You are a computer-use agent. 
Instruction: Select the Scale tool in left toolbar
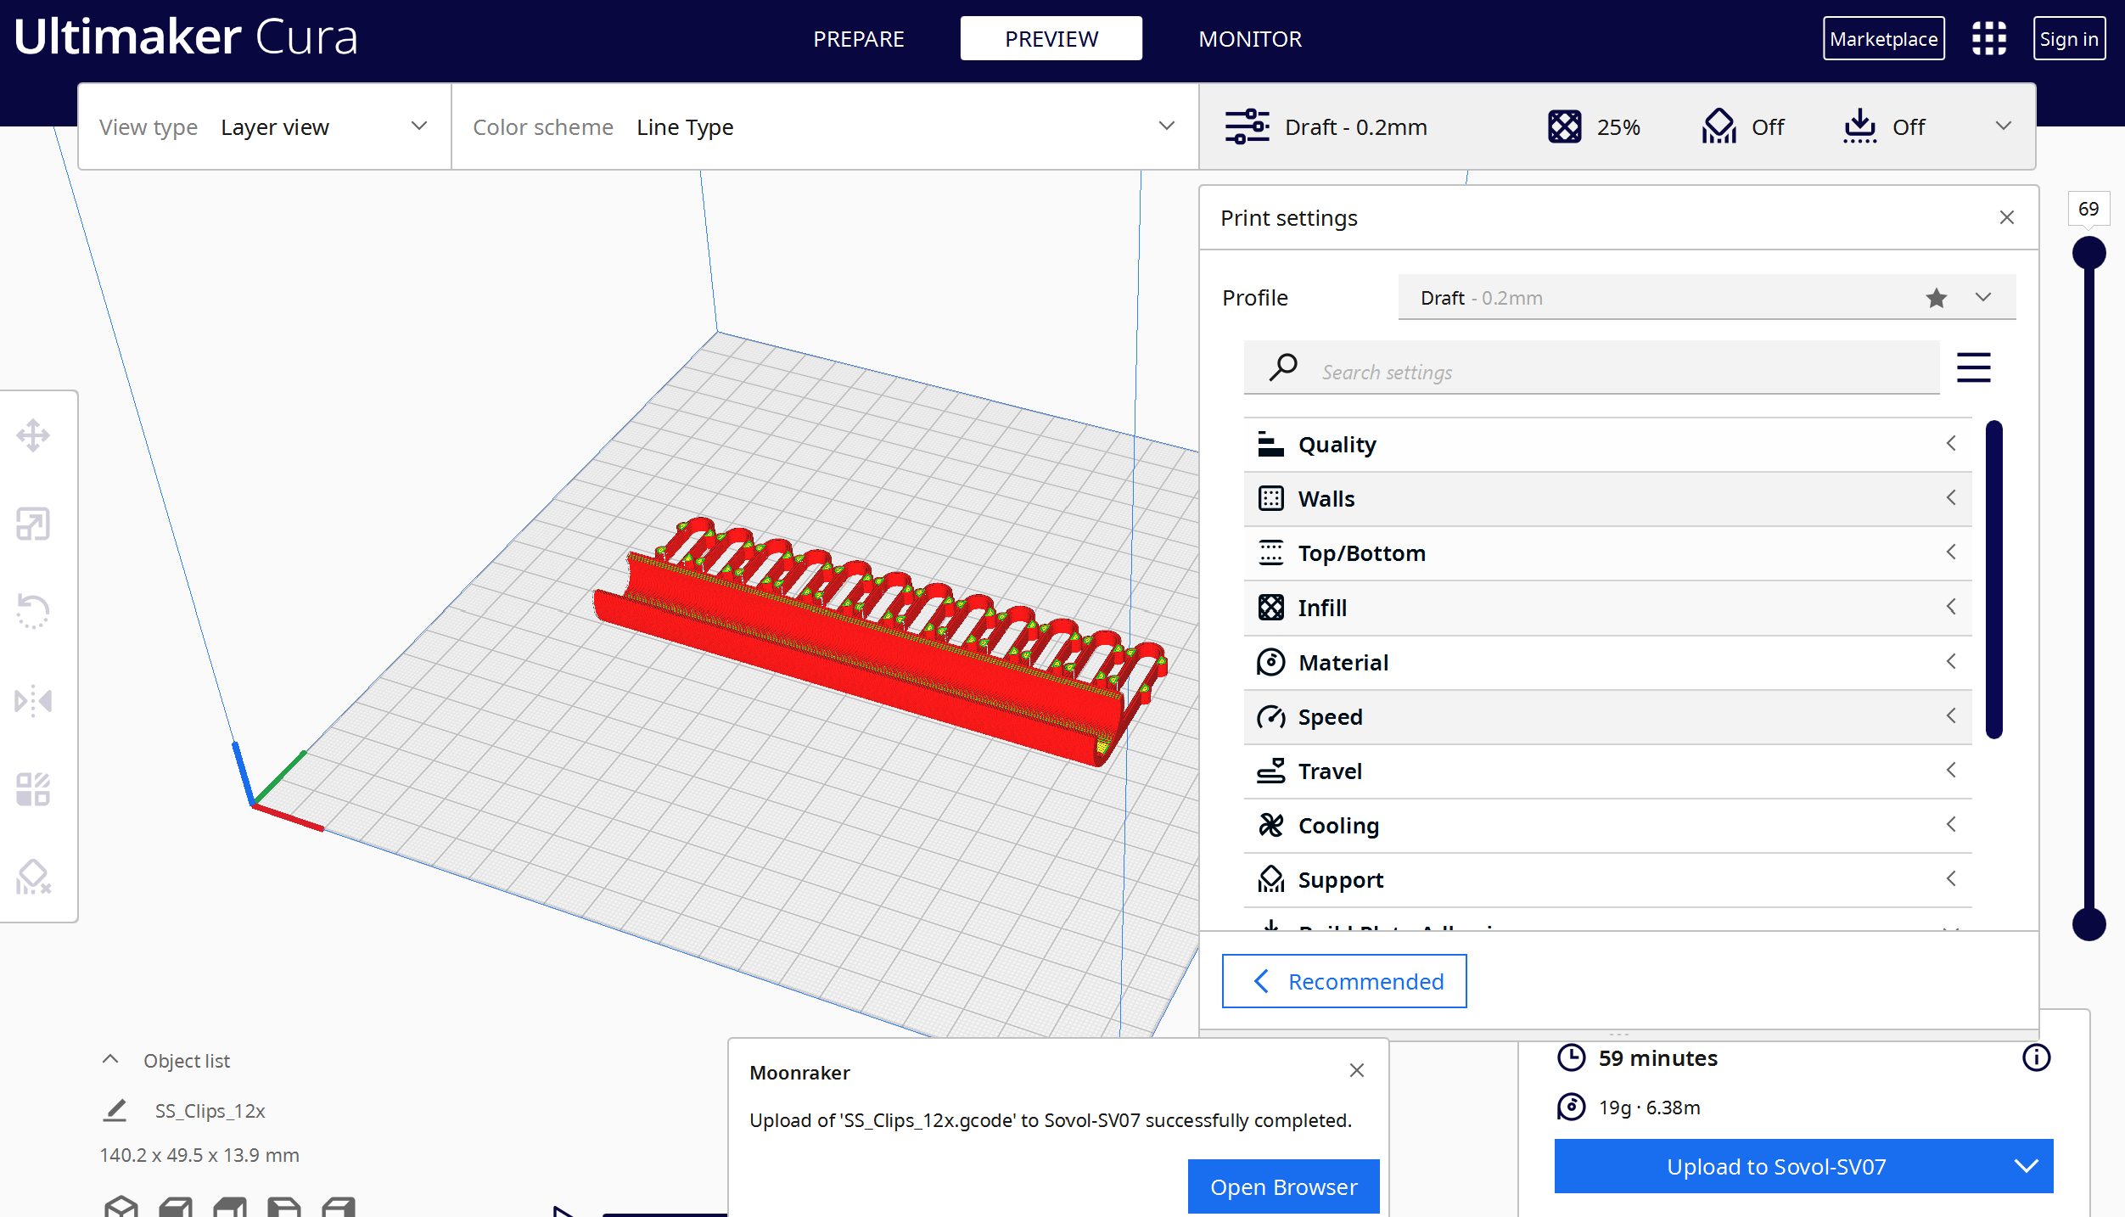coord(33,524)
